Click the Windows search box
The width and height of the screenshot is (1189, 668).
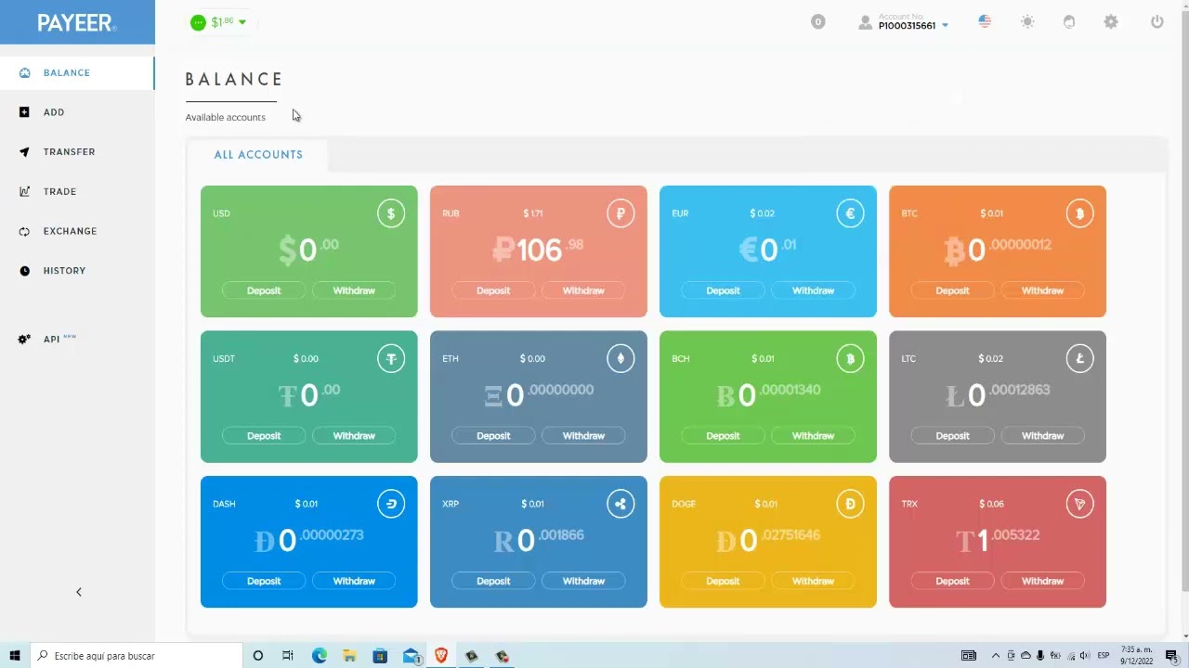[x=136, y=656]
